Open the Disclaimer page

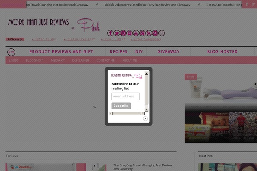tap(81, 60)
